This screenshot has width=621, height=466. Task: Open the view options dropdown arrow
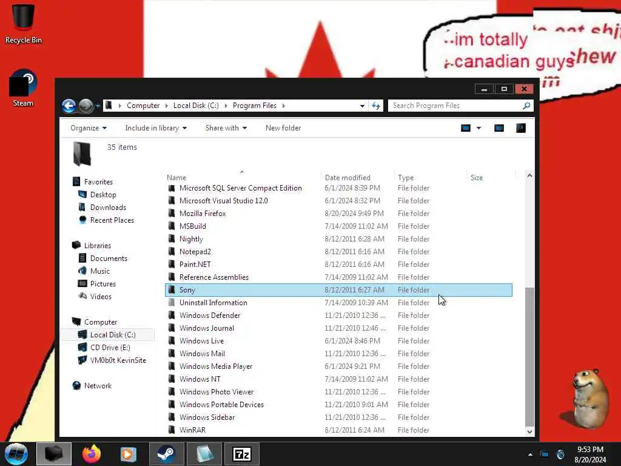[x=479, y=128]
